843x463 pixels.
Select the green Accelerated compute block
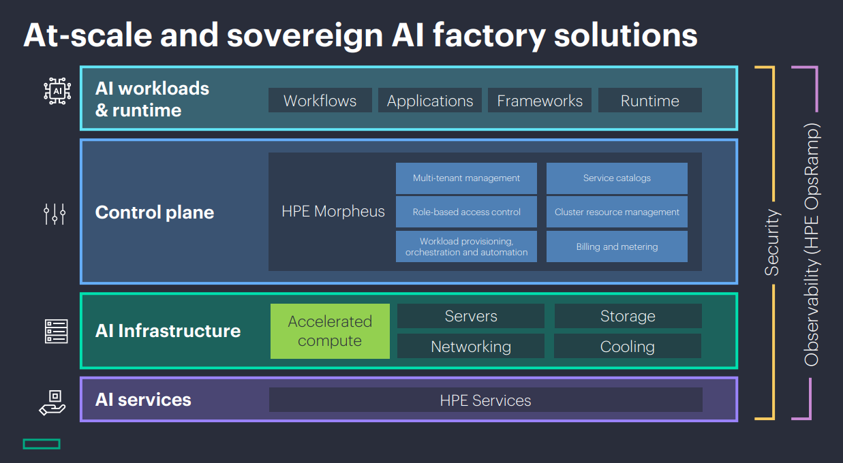(x=330, y=331)
